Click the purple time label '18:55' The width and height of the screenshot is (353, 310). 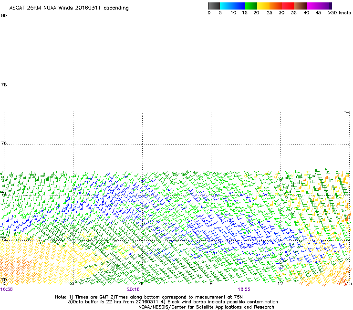pyautogui.click(x=244, y=289)
